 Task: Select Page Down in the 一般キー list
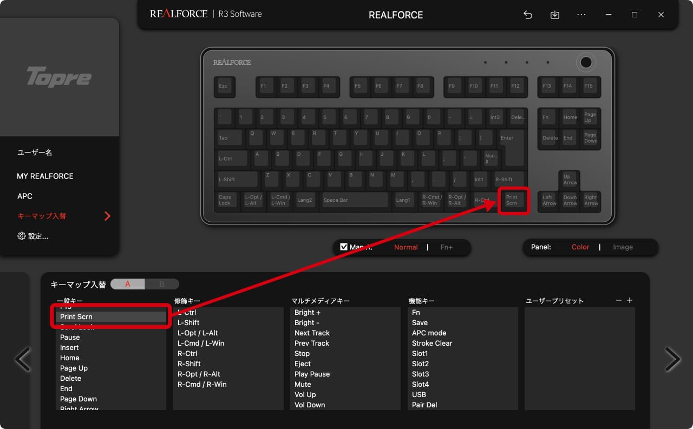(111, 399)
